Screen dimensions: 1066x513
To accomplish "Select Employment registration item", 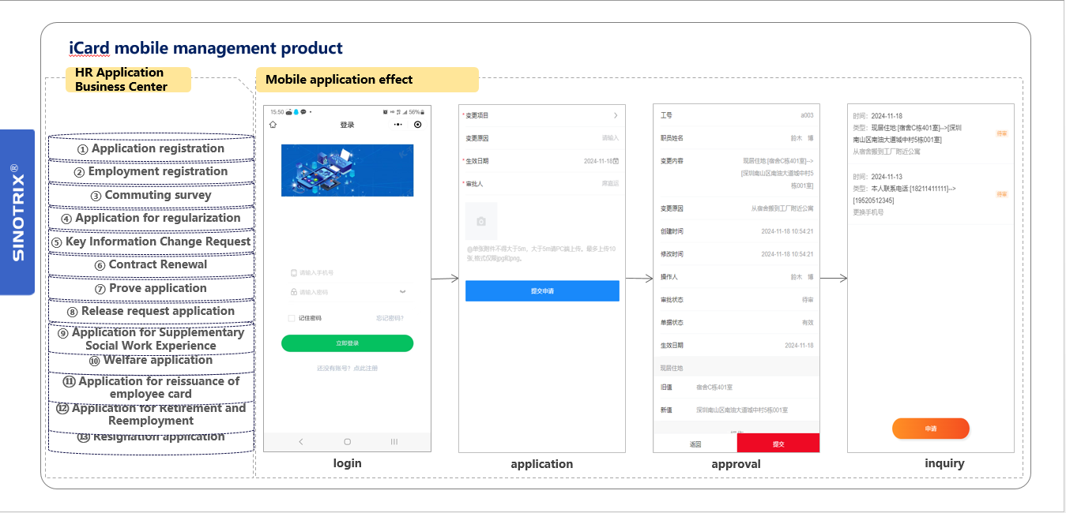I will click(x=151, y=171).
